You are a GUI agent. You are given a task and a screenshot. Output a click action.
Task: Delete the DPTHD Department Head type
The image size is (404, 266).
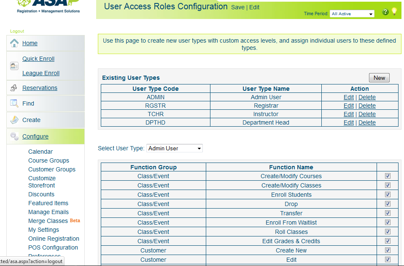(367, 122)
